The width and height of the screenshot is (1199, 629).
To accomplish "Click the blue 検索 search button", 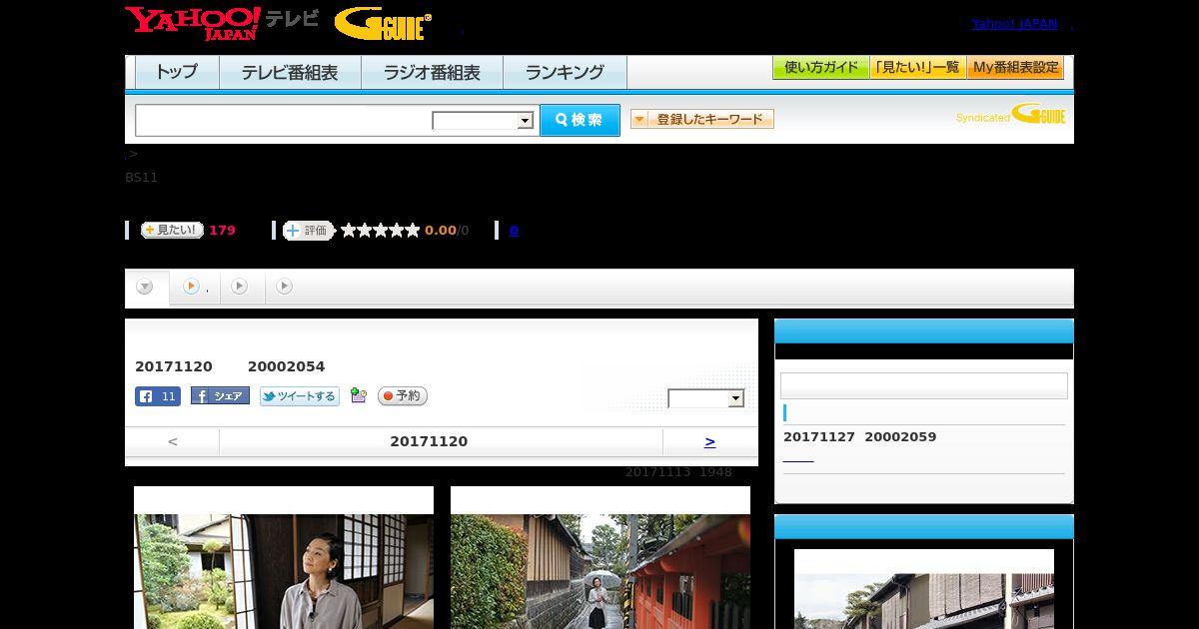I will (x=580, y=120).
